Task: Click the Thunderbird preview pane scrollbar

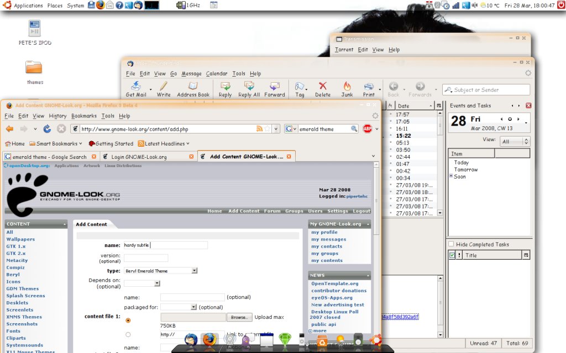Action: (x=440, y=306)
